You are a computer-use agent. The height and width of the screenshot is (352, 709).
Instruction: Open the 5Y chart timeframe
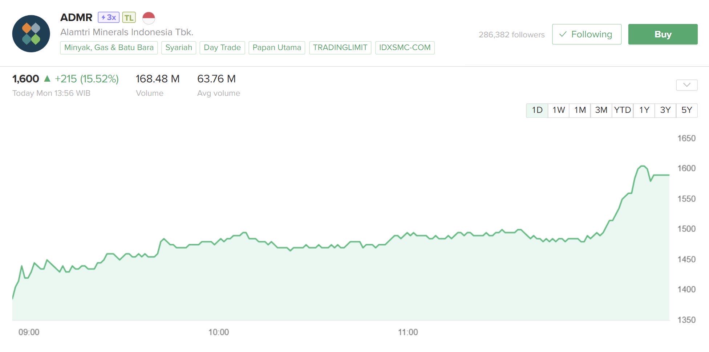pos(686,110)
